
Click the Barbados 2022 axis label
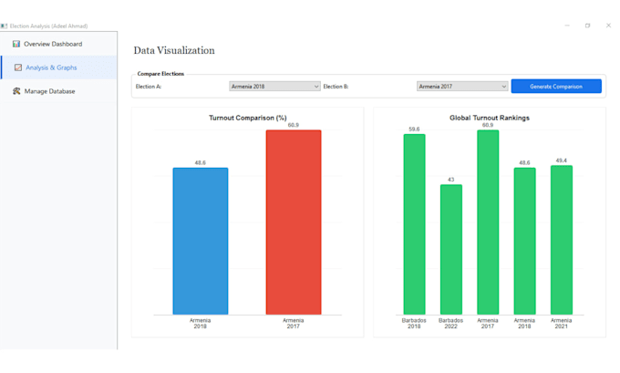pyautogui.click(x=451, y=323)
